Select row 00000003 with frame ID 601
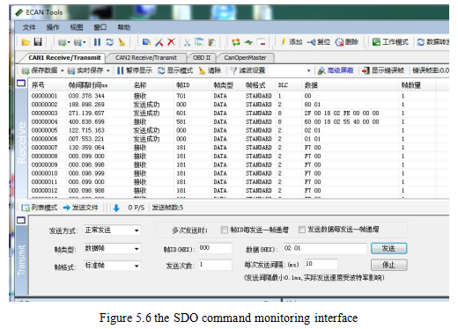The width and height of the screenshot is (458, 329). [232, 113]
